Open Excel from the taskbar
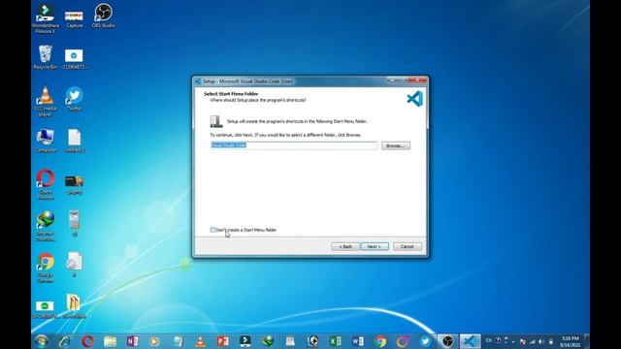This screenshot has height=349, width=621. coord(336,341)
